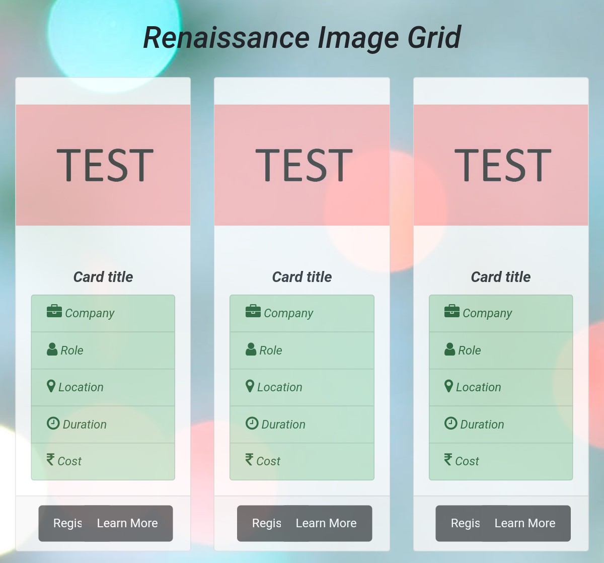Click the rupee icon in the middle card
This screenshot has width=604, height=563.
pyautogui.click(x=249, y=459)
